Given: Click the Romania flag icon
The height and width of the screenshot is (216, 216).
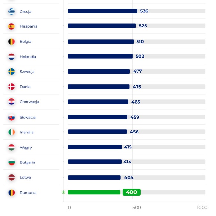Looking at the screenshot, I should (x=11, y=192).
